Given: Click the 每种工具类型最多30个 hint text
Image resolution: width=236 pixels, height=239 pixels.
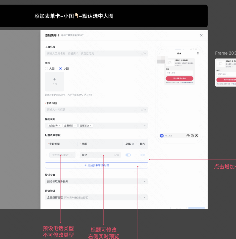Looking at the screenshot, I should 72,35.
